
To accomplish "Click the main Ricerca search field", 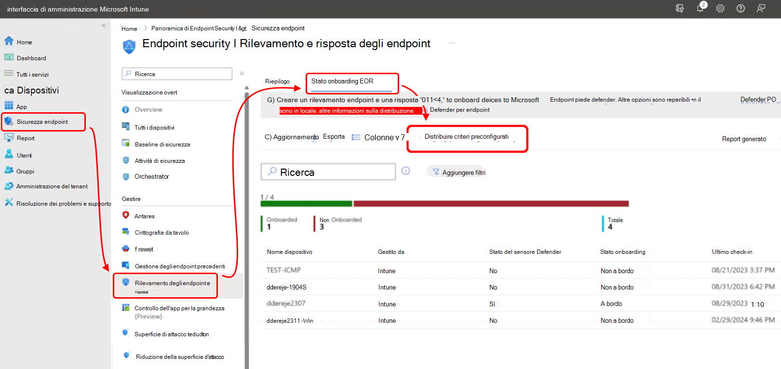I will (x=328, y=172).
